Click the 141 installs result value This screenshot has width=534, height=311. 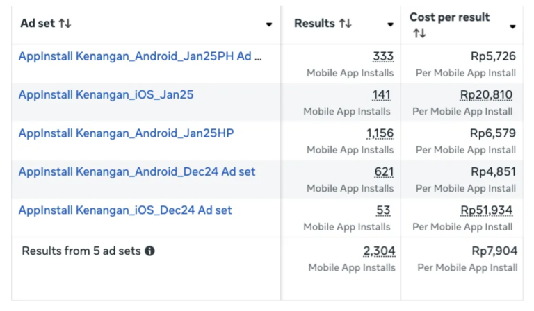(382, 95)
